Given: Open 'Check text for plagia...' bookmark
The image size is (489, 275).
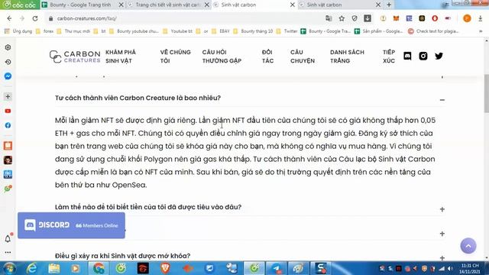Looking at the screenshot, I should (x=433, y=31).
